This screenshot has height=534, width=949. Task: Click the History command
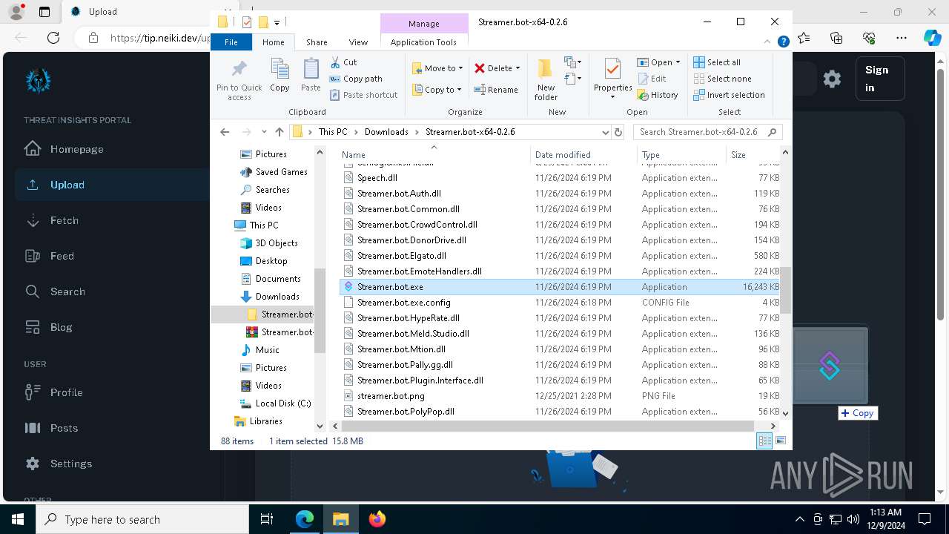pos(657,95)
